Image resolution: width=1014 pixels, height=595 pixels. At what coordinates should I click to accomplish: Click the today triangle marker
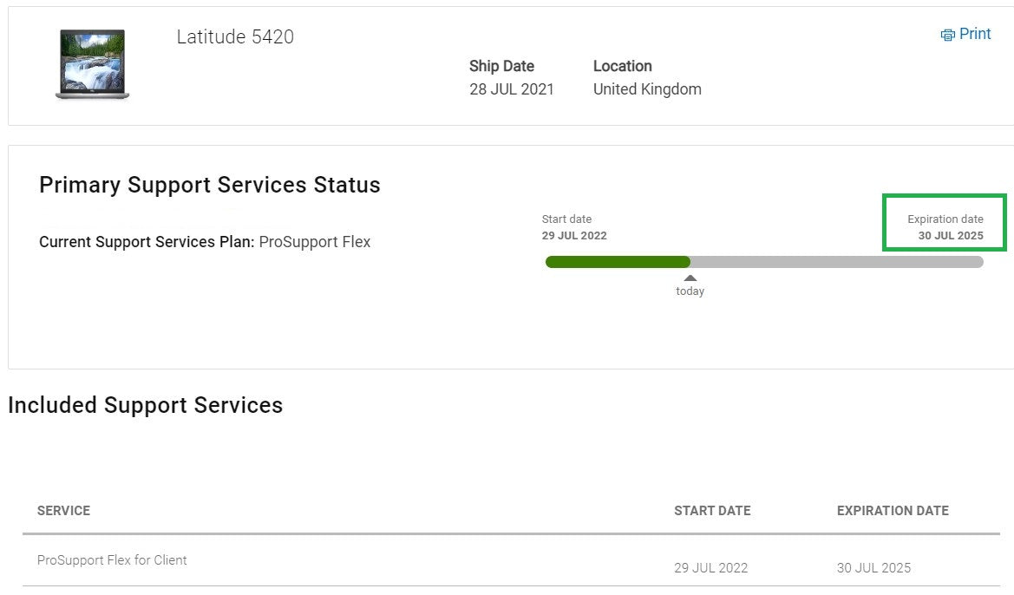tap(690, 278)
